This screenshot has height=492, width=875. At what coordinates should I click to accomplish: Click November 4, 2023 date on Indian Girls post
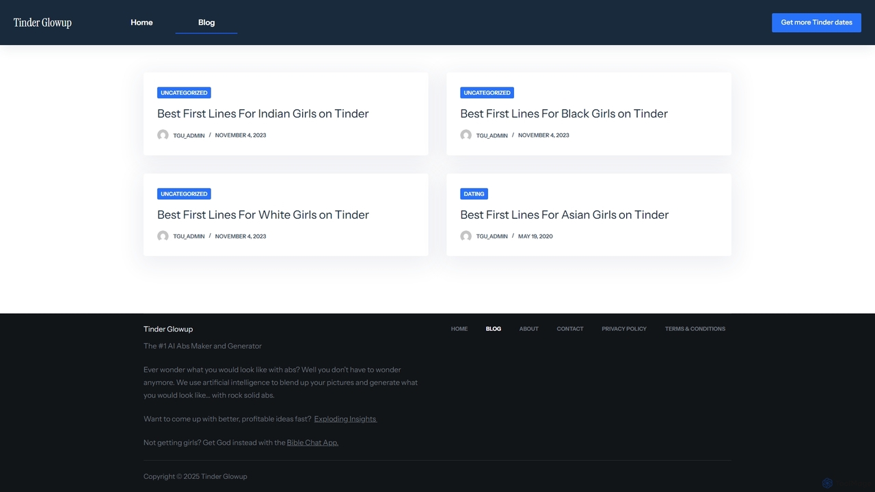coord(241,135)
